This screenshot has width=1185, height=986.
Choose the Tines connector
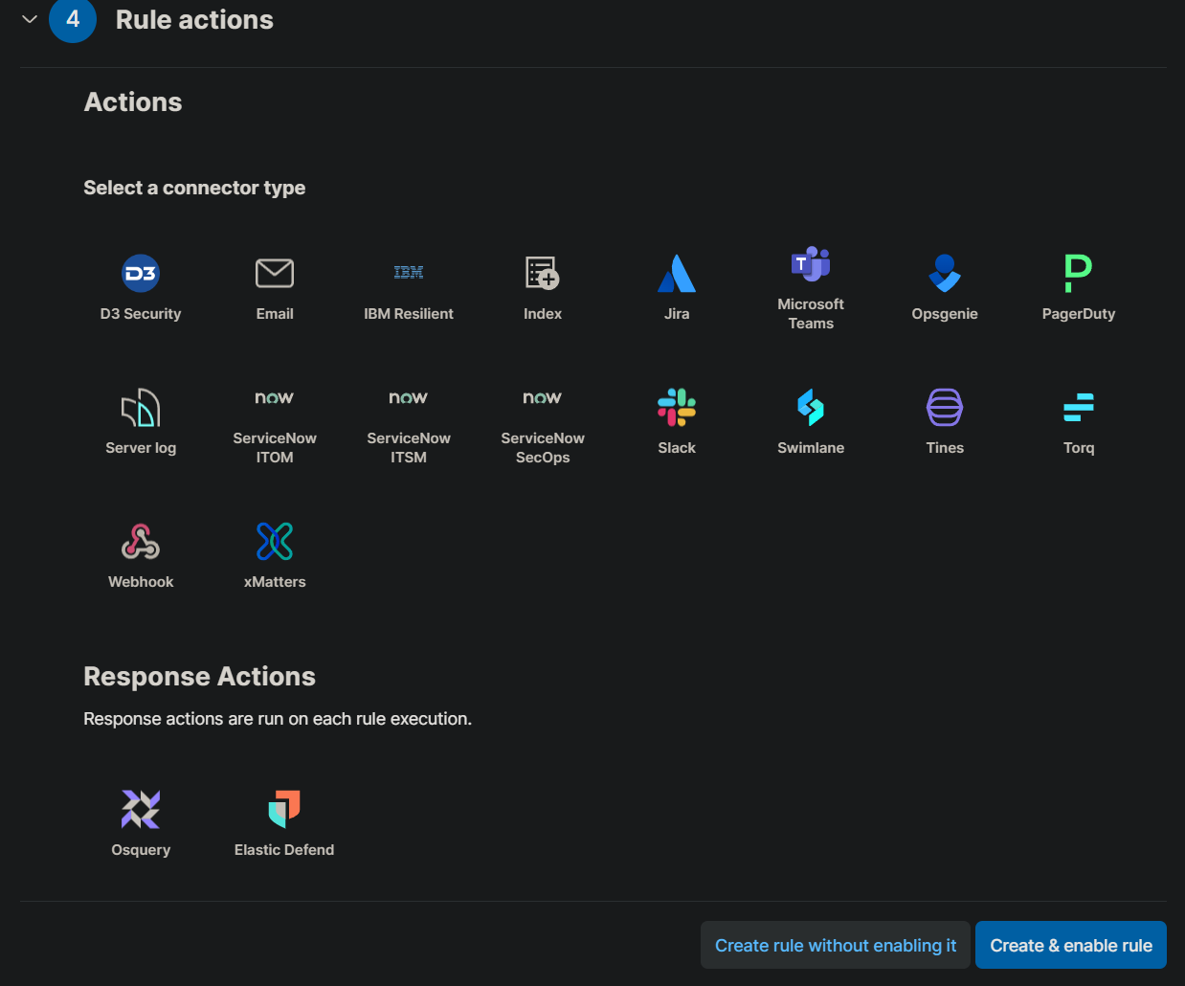point(945,421)
